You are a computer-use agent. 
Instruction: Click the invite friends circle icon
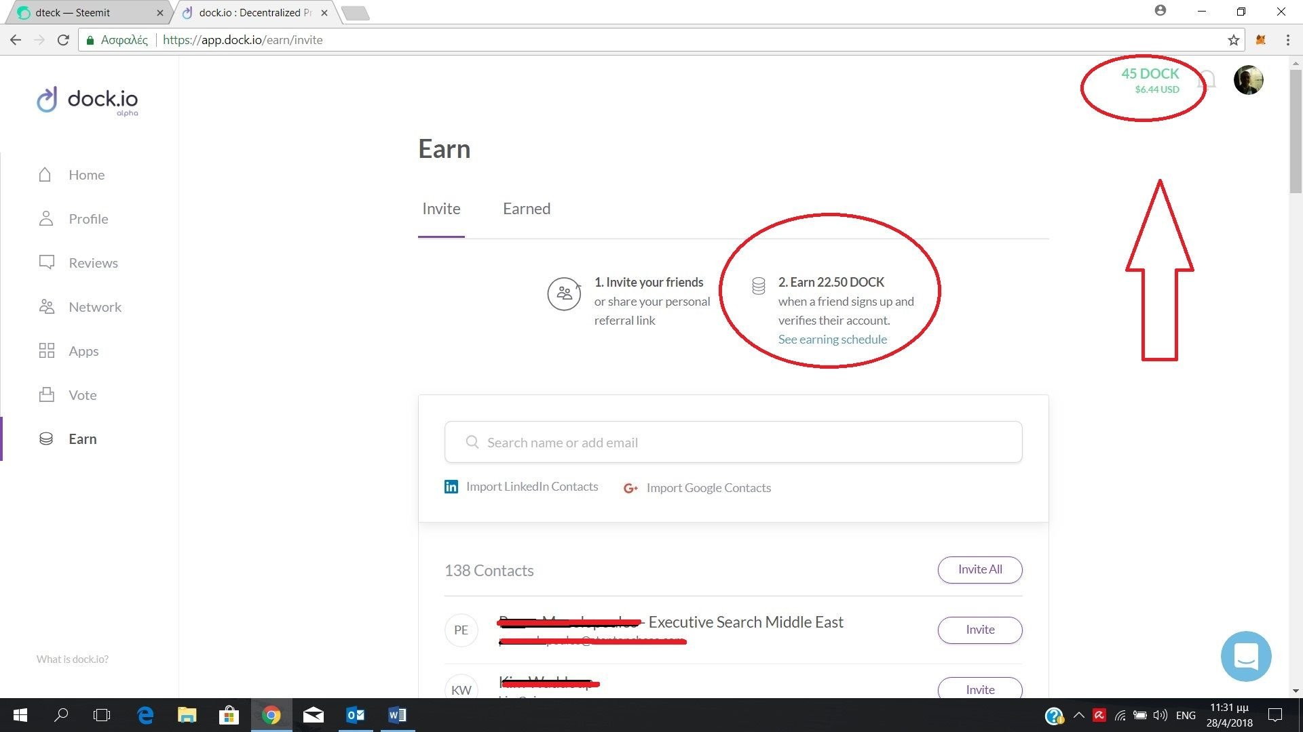(x=564, y=293)
